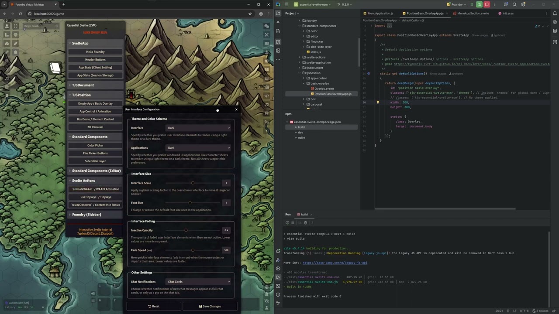Open IDE Project folder tool window icon

(278, 14)
